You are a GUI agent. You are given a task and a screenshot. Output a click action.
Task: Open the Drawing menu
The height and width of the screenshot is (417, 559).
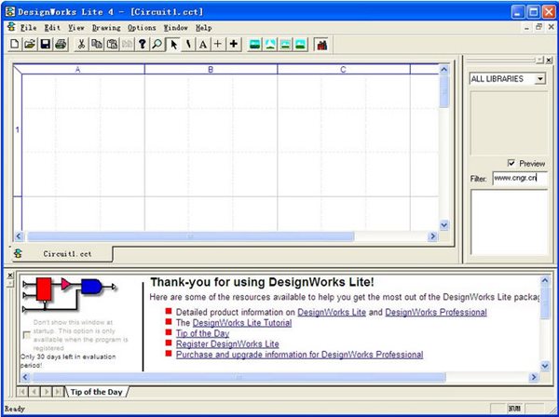click(106, 27)
